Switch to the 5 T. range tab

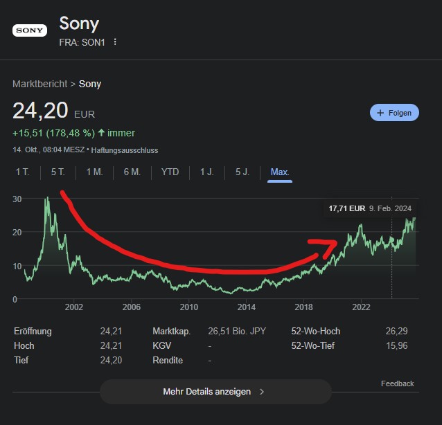[58, 172]
